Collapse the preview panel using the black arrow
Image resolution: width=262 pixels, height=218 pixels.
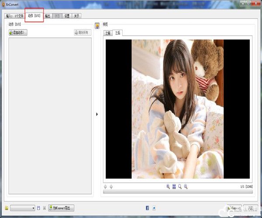(x=97, y=114)
